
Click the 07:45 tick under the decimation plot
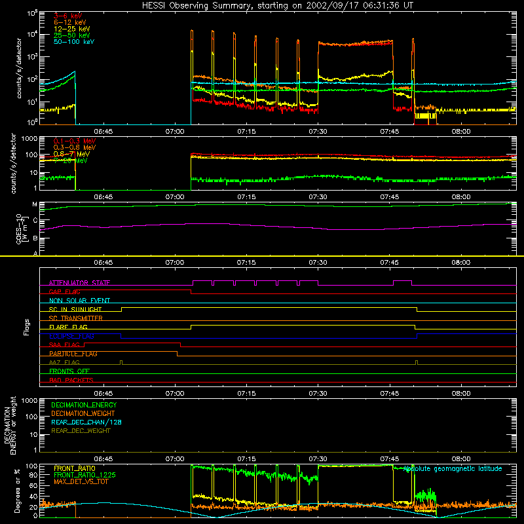pyautogui.click(x=389, y=459)
